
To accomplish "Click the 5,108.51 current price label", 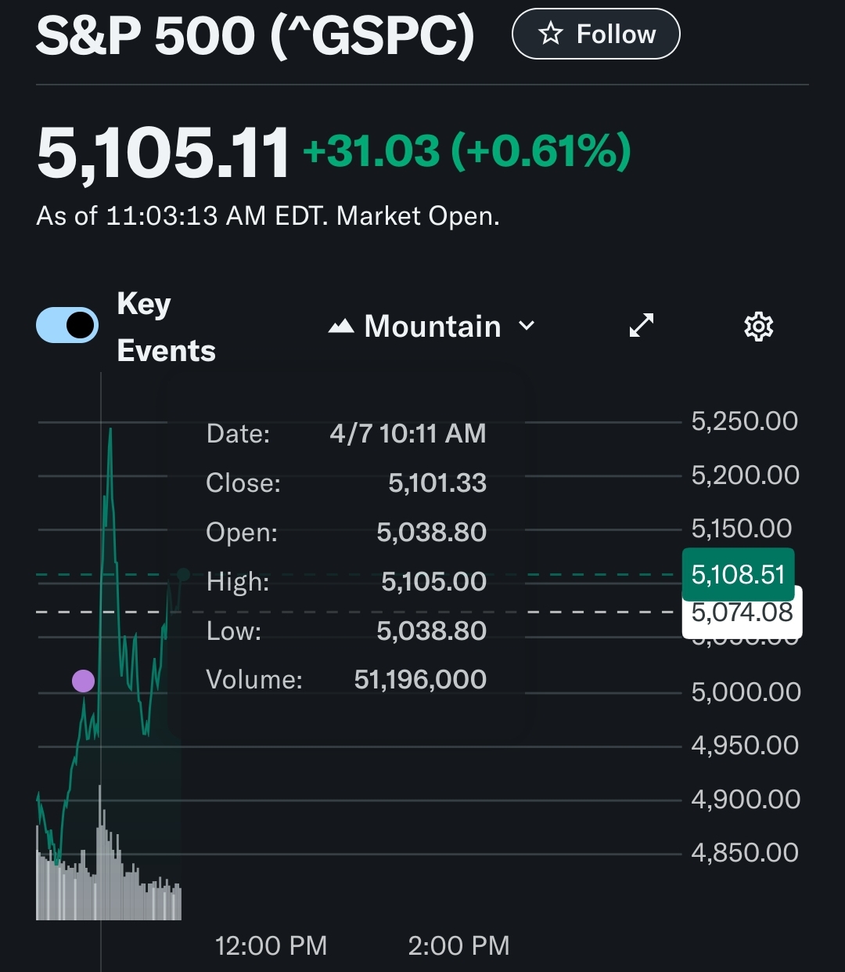I will (x=738, y=574).
